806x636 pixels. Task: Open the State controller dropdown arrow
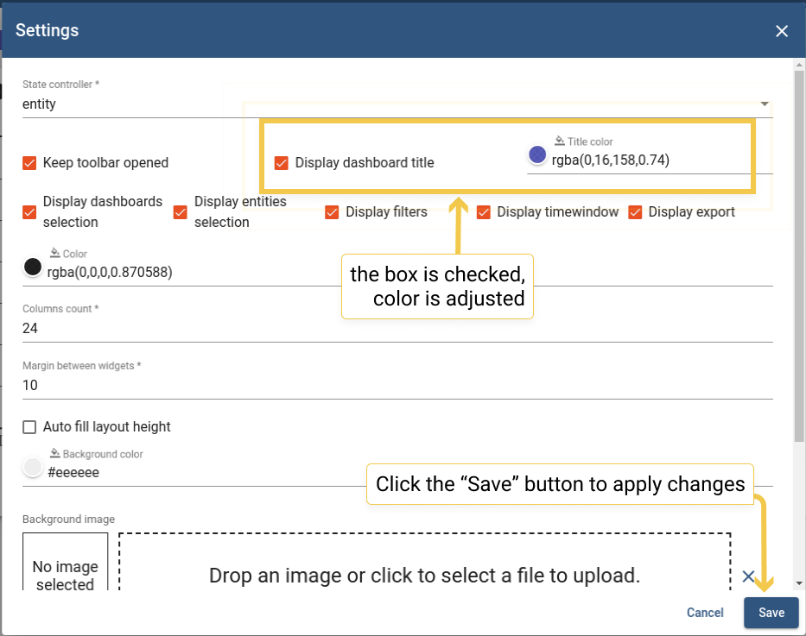(765, 104)
